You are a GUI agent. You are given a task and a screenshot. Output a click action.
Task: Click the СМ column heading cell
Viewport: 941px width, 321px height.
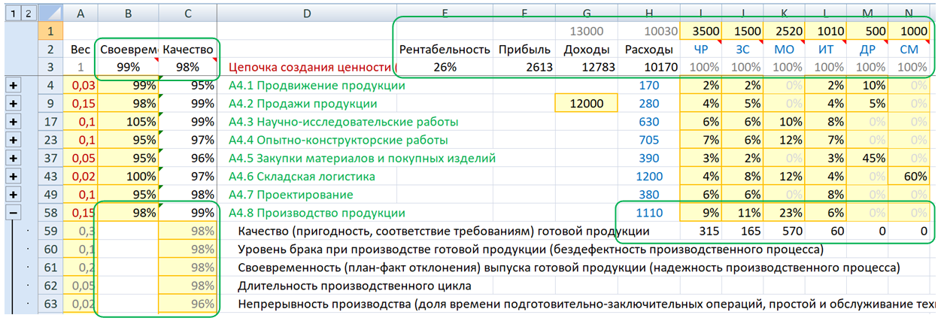pyautogui.click(x=912, y=50)
